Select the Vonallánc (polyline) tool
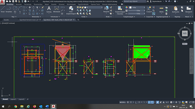This screenshot has height=109, width=195. [x=9, y=9]
